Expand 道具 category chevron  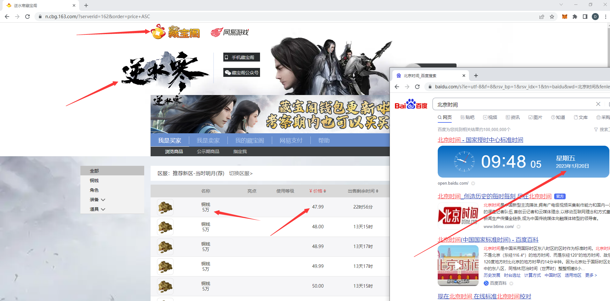point(103,209)
